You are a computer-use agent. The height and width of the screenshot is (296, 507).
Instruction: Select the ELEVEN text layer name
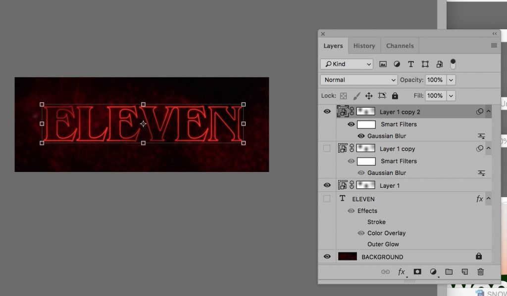pyautogui.click(x=363, y=199)
